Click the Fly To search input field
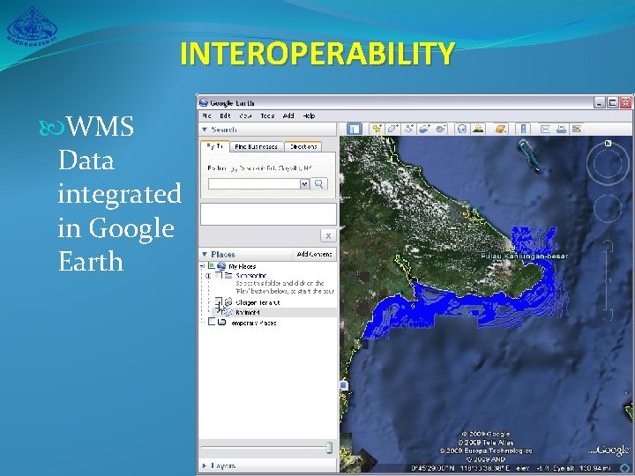The width and height of the screenshot is (635, 476). click(254, 184)
